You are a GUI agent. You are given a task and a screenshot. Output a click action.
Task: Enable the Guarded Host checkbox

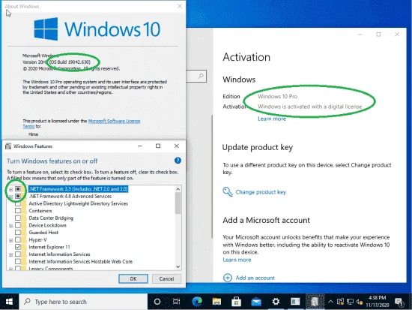click(18, 232)
